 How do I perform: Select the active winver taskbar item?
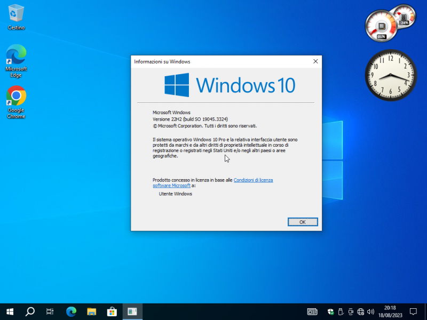(x=132, y=311)
